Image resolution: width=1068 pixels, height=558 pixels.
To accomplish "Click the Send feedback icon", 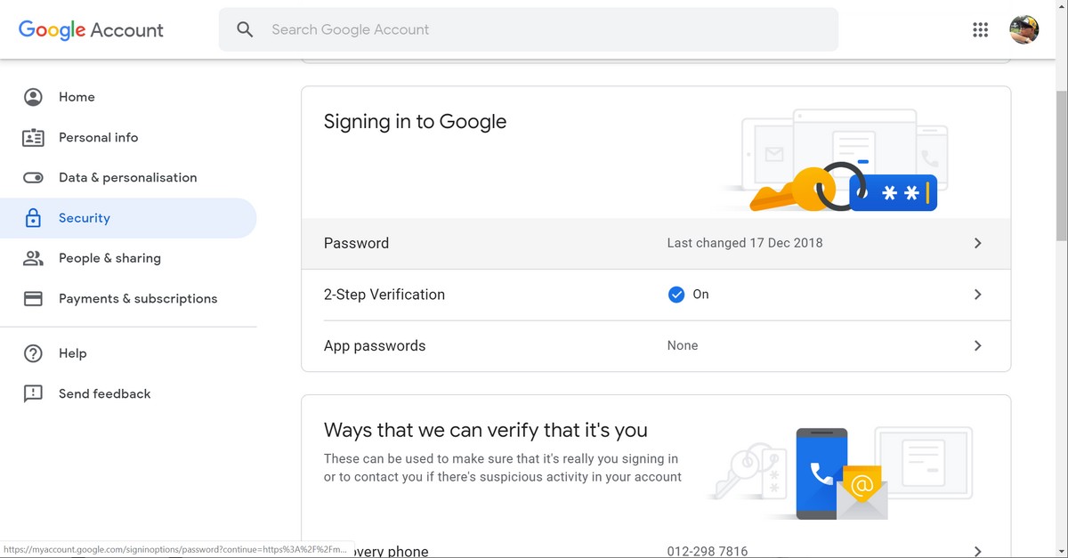I will click(x=33, y=393).
